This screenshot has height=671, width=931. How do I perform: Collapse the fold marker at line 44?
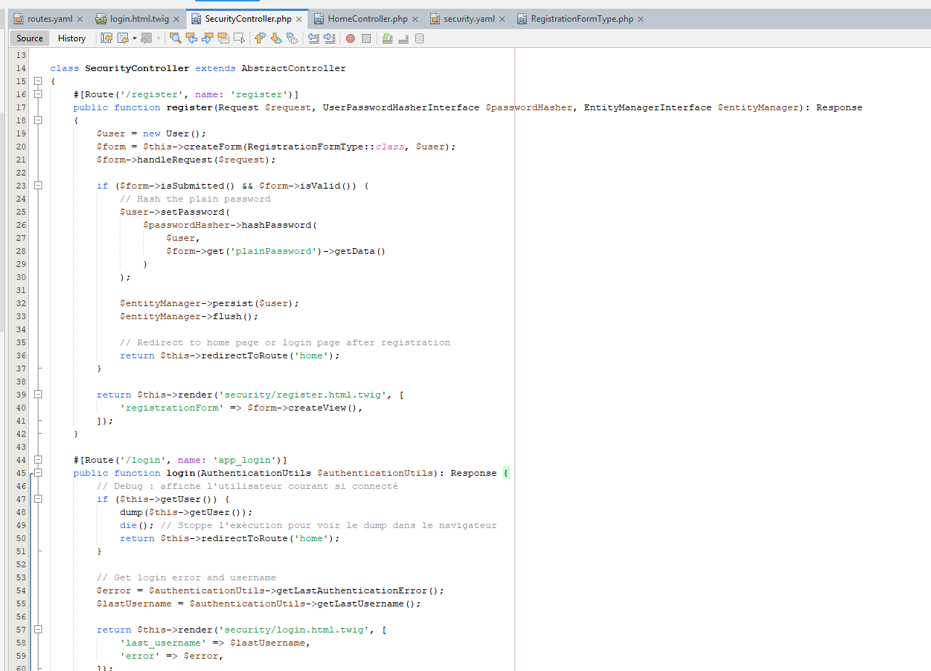[x=38, y=460]
